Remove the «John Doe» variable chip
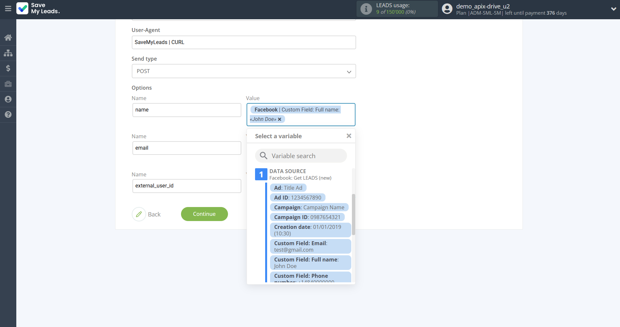This screenshot has width=620, height=327. 280,119
